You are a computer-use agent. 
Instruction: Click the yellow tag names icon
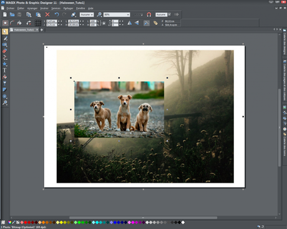tap(155, 23)
